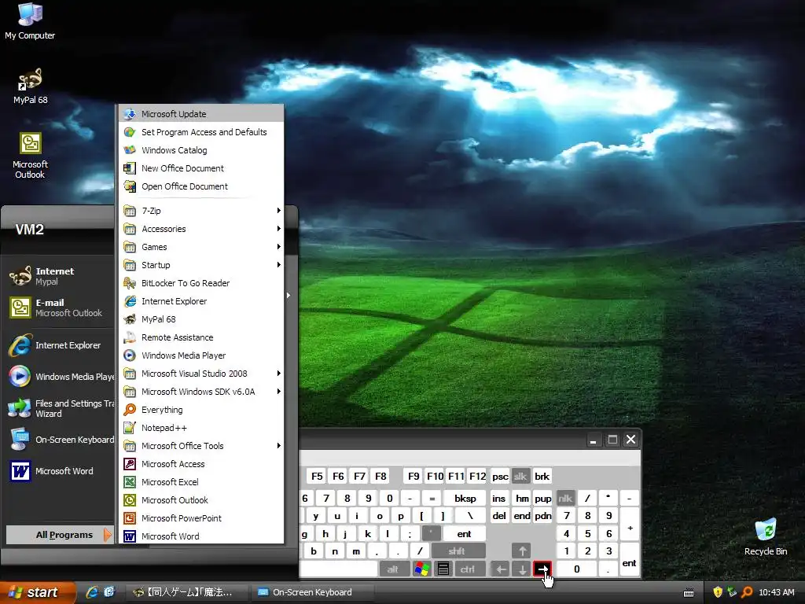Open Microsoft Outlook desktop icon
This screenshot has height=604, width=805.
pyautogui.click(x=30, y=156)
